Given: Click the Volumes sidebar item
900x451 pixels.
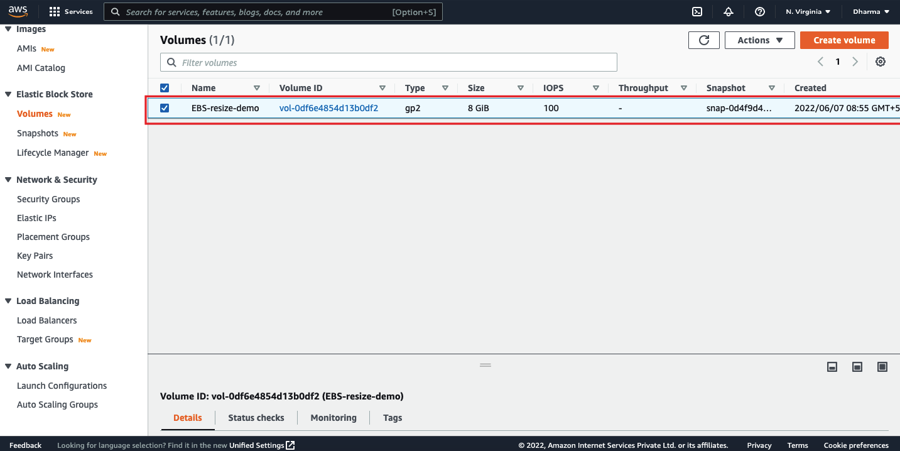Looking at the screenshot, I should tap(35, 114).
